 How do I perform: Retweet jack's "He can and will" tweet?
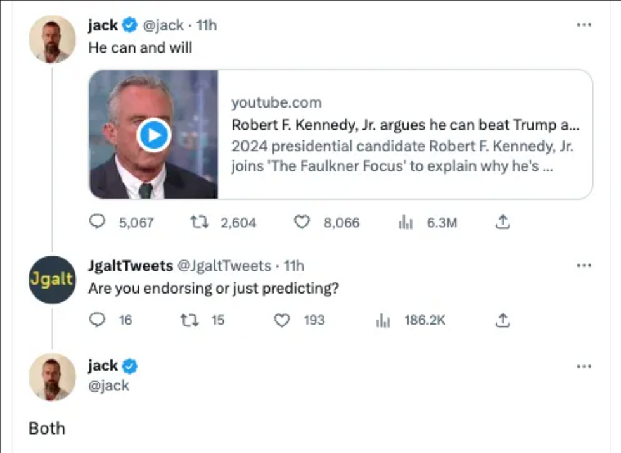[199, 222]
